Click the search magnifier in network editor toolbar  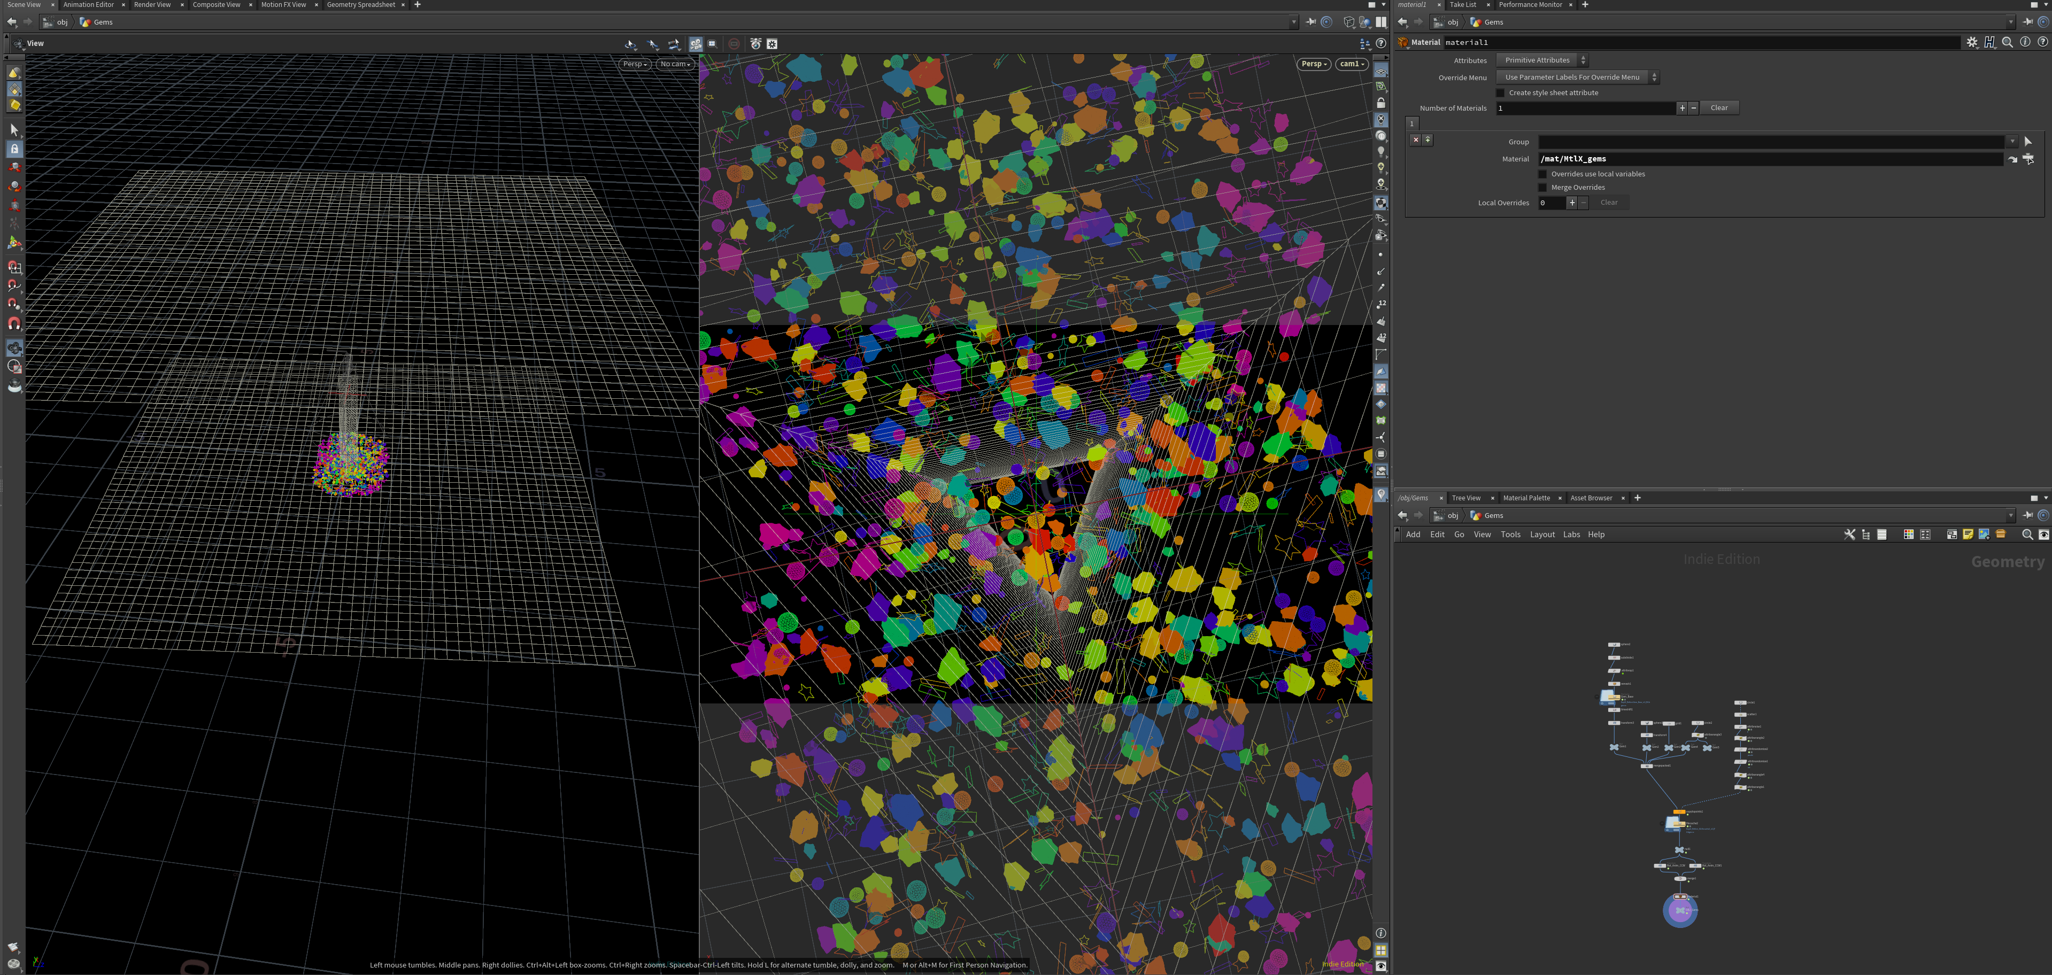coord(2027,535)
